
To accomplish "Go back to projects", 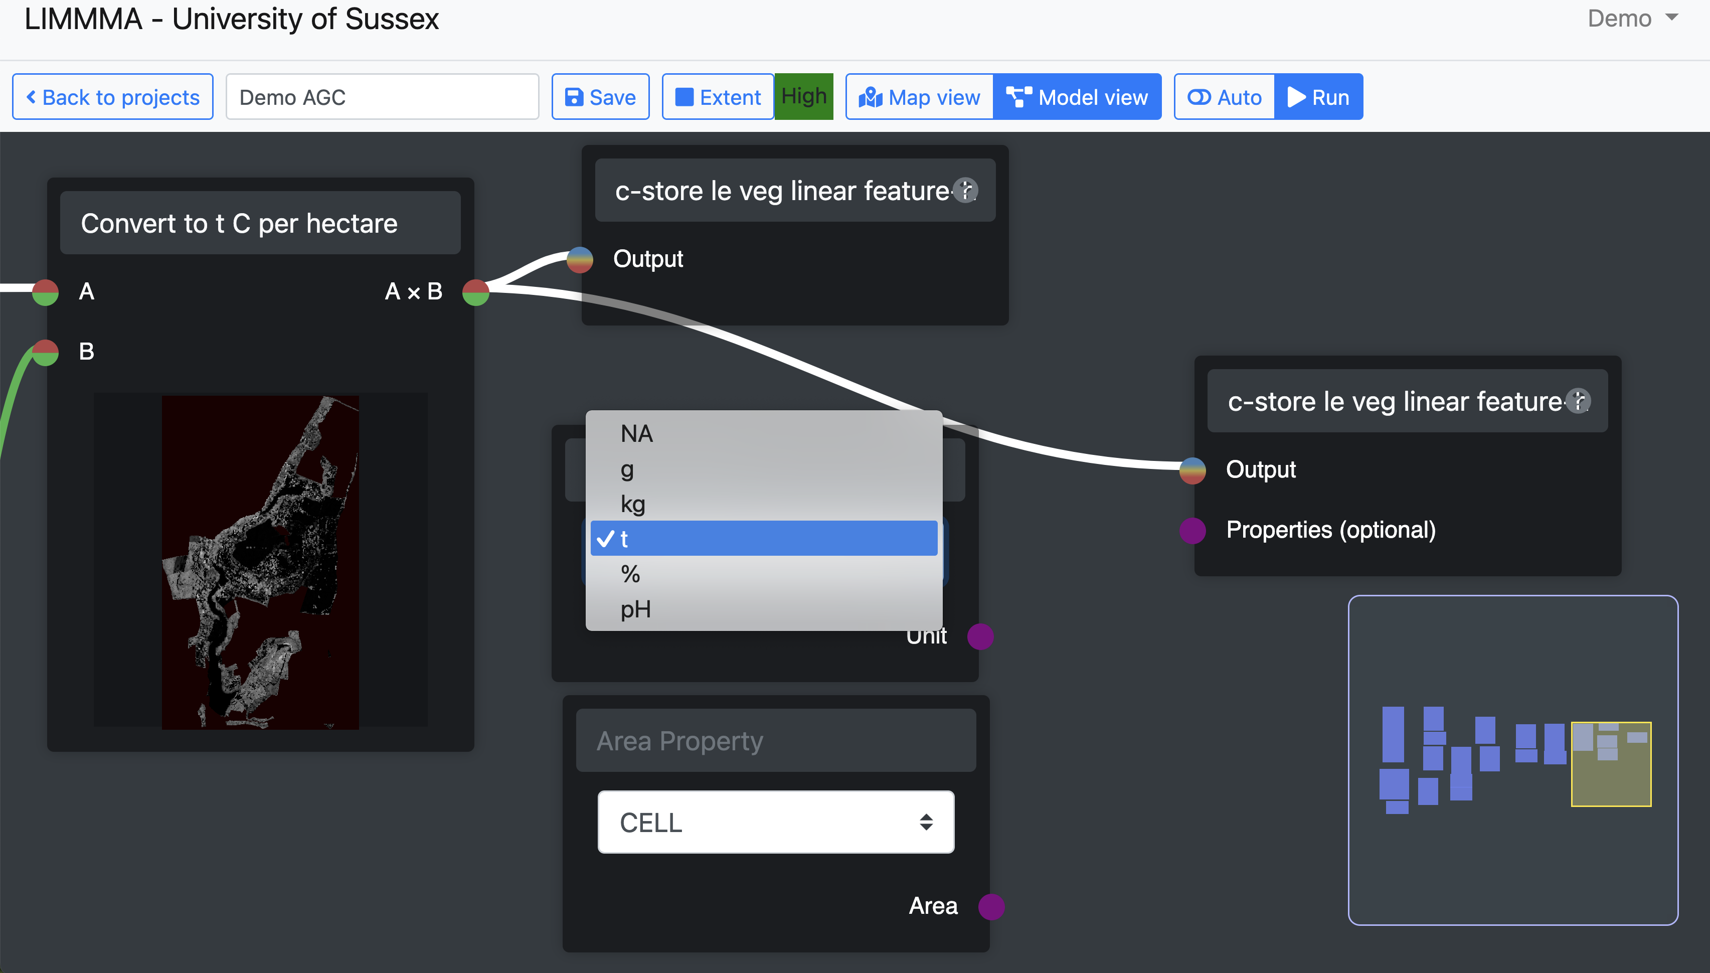I will (113, 98).
